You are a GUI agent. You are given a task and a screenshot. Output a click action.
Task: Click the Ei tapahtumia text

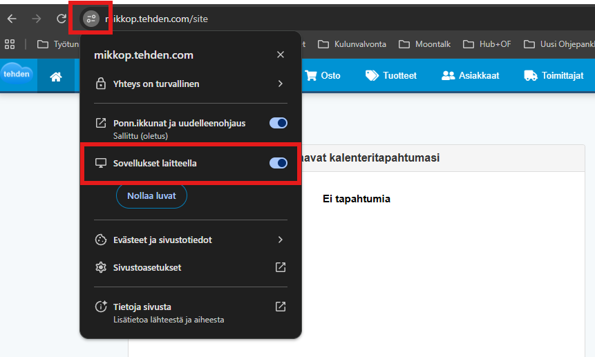coord(357,199)
